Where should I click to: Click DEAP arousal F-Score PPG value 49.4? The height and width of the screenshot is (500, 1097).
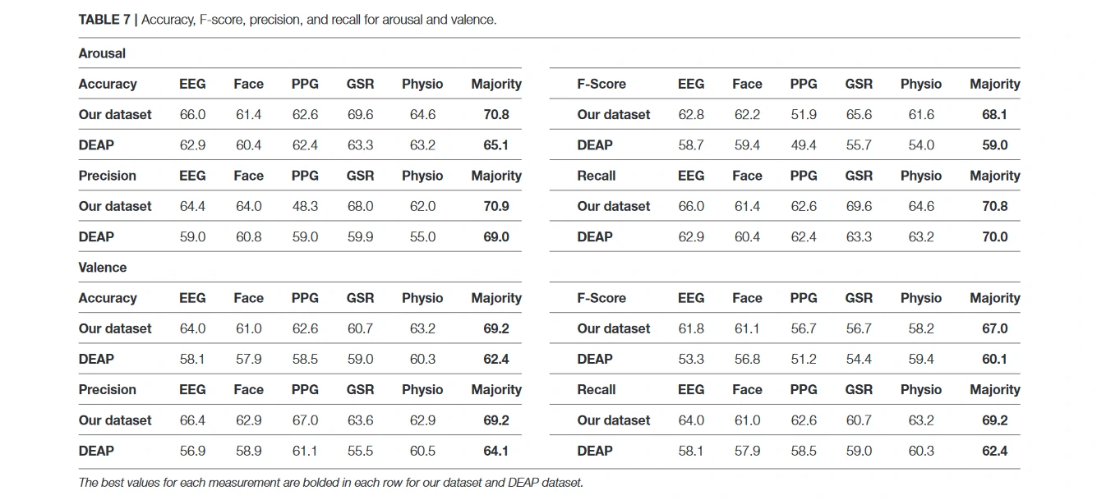803,145
